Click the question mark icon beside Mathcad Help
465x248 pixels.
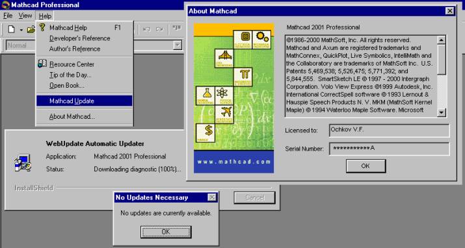42,27
